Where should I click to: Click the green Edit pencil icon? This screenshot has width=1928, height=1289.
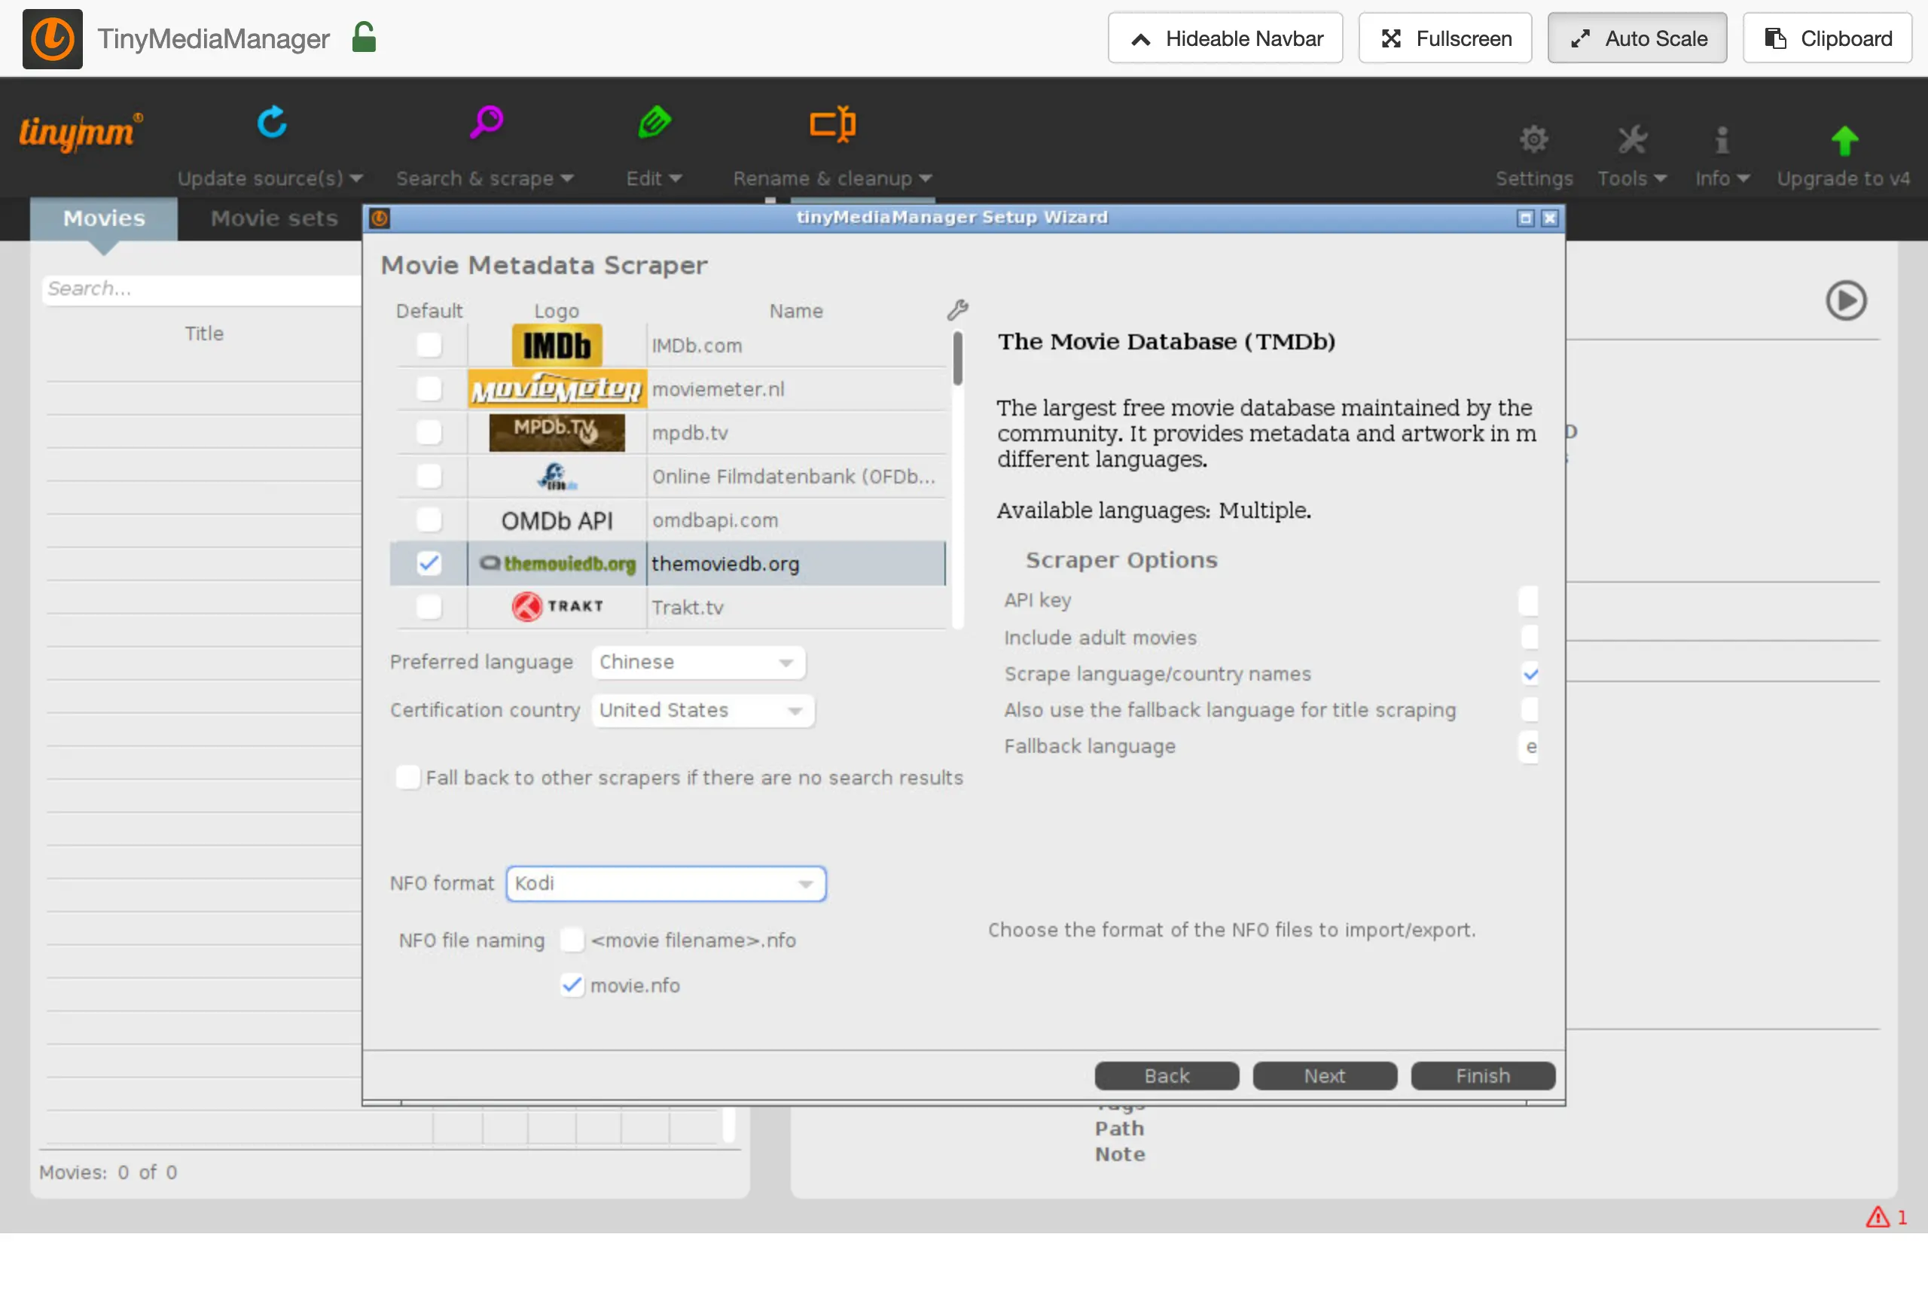(654, 123)
